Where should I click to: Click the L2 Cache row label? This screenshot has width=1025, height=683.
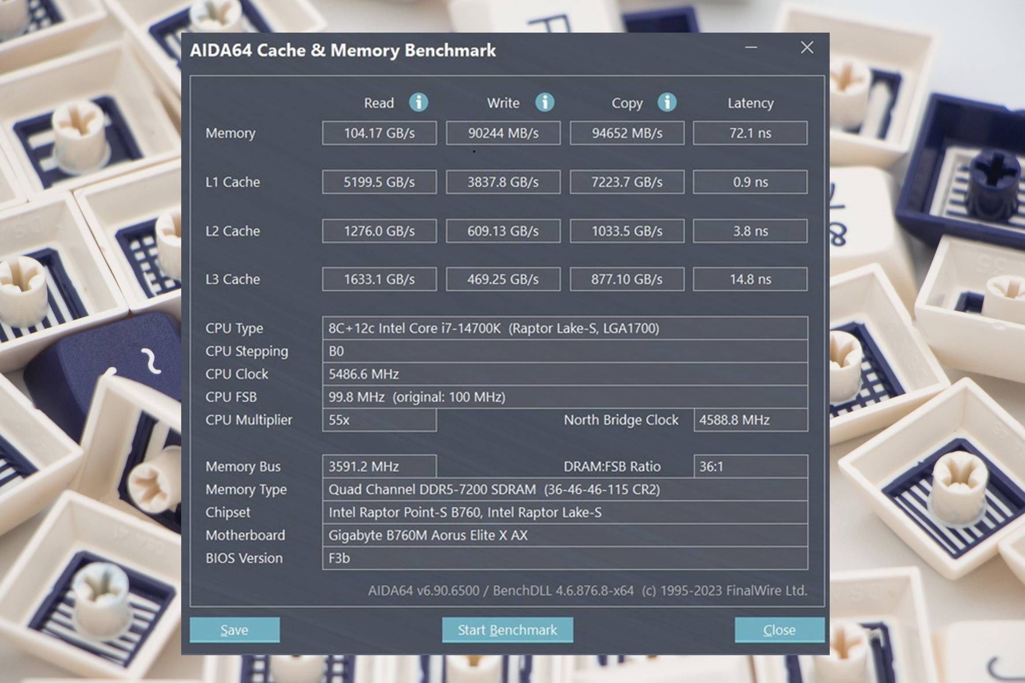coord(233,230)
